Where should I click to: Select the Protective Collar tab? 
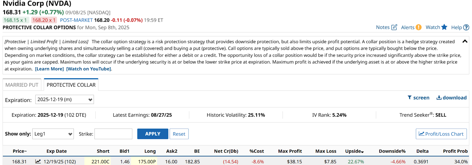[71, 85]
